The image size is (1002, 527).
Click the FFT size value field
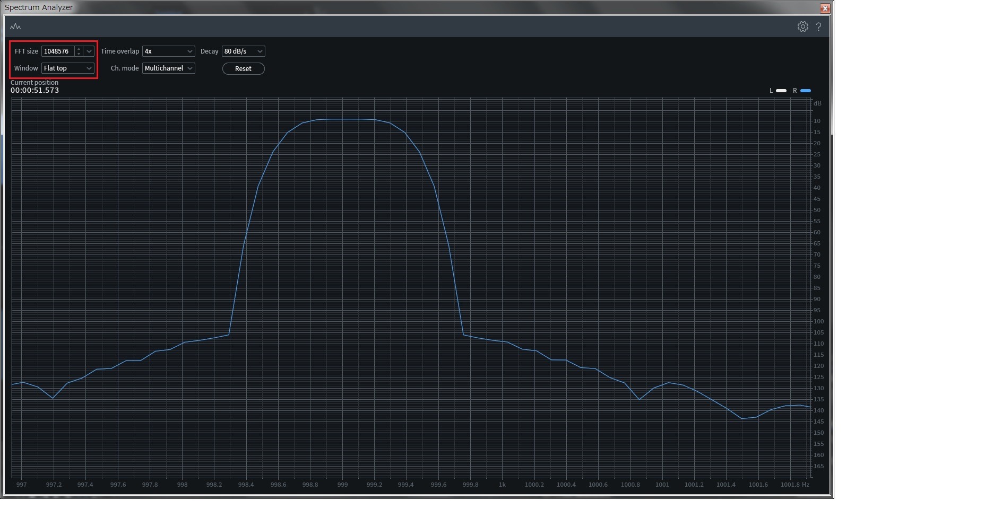[58, 51]
